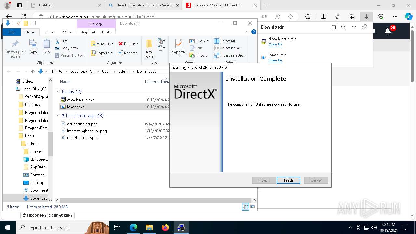Pin the Edge Downloads panel
The width and height of the screenshot is (416, 234).
point(364,27)
